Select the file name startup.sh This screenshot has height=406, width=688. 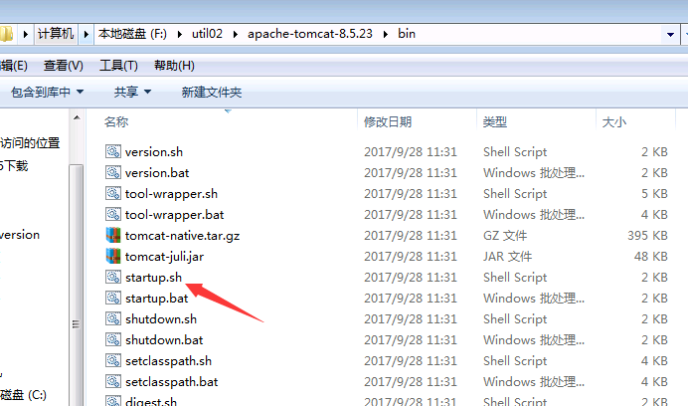153,277
